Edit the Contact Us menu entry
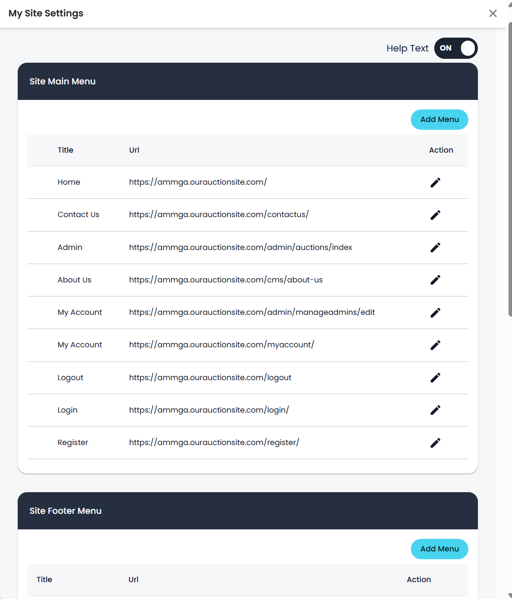Screen dimensions: 512x599 tap(435, 215)
